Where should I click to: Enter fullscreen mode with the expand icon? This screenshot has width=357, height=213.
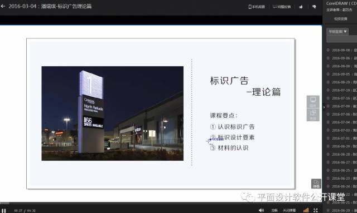[316, 211]
